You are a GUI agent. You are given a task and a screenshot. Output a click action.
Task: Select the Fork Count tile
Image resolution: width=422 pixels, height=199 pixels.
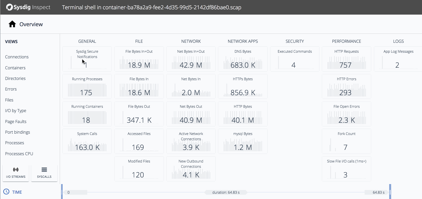point(347,141)
